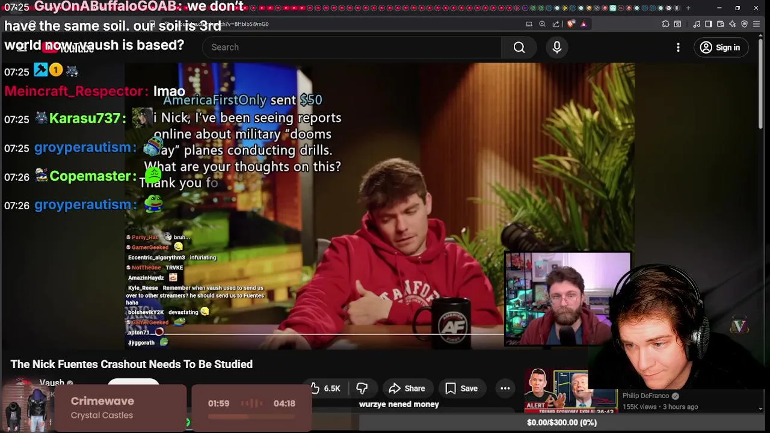Activate voice search microphone

pyautogui.click(x=557, y=48)
